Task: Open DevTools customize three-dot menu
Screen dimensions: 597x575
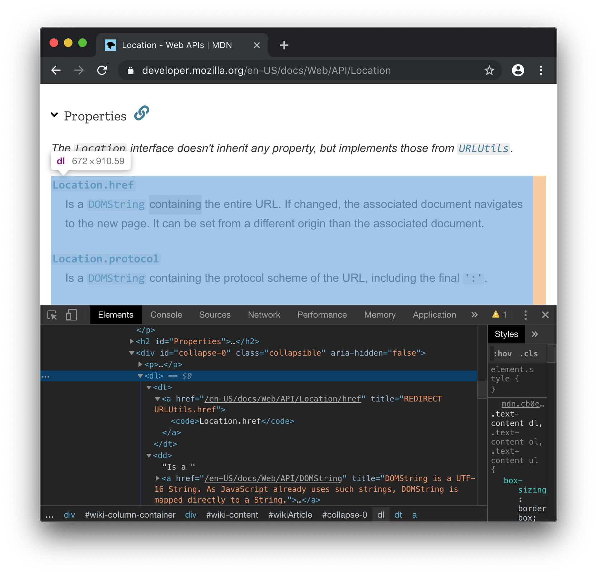Action: click(x=525, y=315)
